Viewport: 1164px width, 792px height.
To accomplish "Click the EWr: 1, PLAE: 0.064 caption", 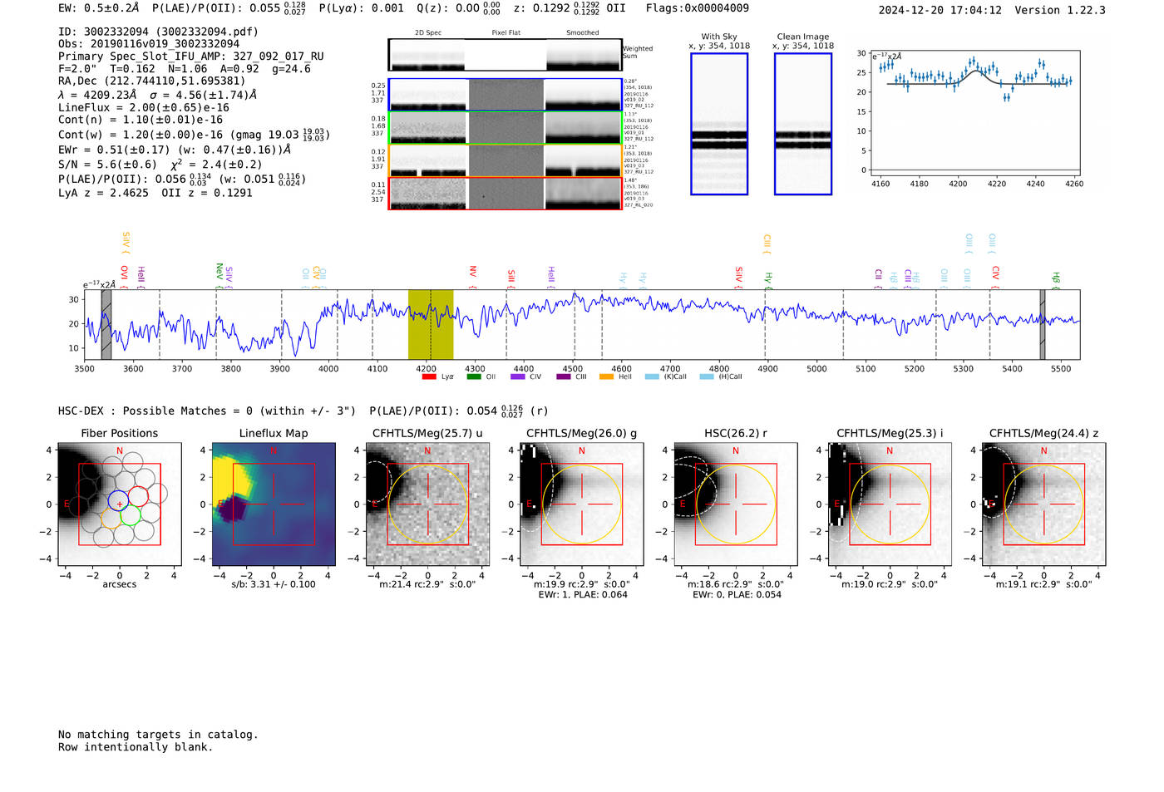I will 582,595.
